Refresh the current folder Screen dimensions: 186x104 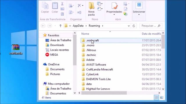[134, 26]
